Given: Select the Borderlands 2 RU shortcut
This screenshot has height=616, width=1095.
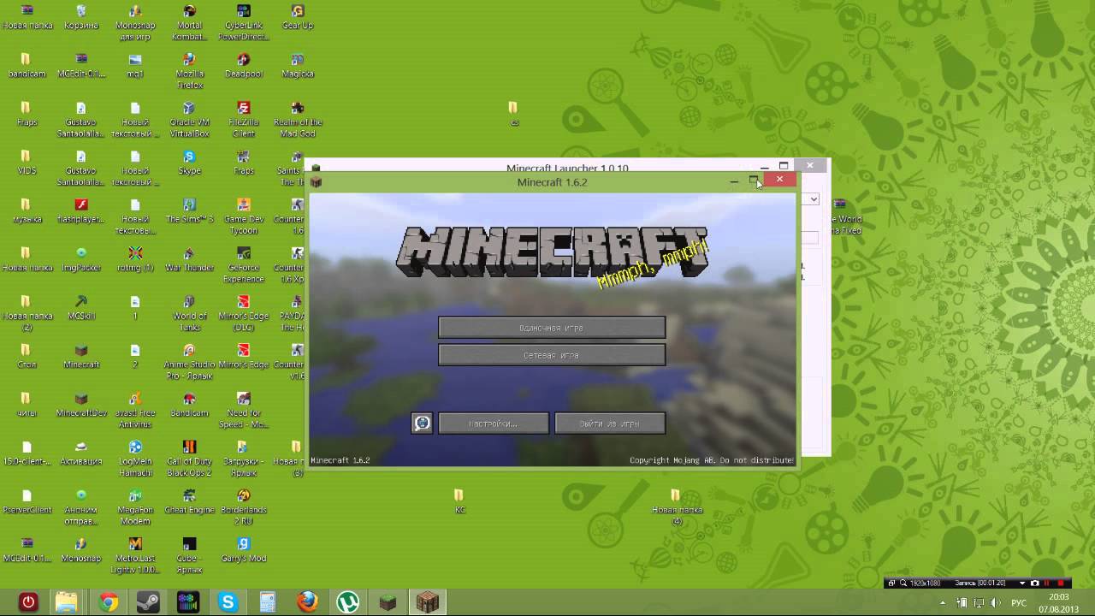Looking at the screenshot, I should (244, 508).
